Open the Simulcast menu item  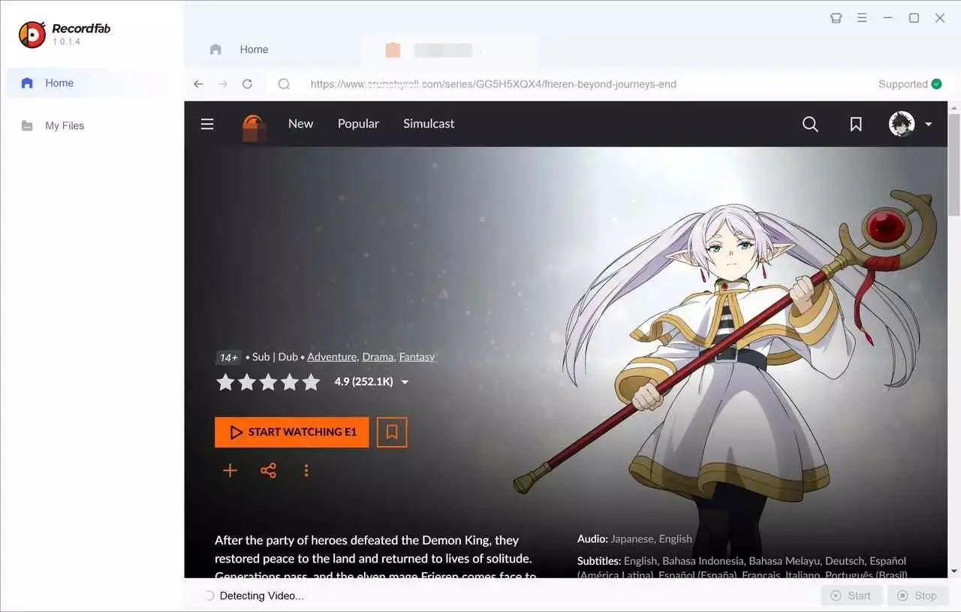point(429,124)
